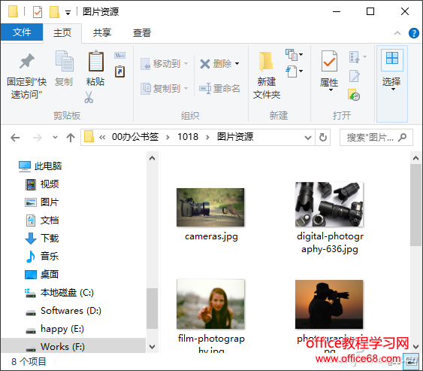Click the New folder icon
This screenshot has height=371, width=423.
[266, 61]
